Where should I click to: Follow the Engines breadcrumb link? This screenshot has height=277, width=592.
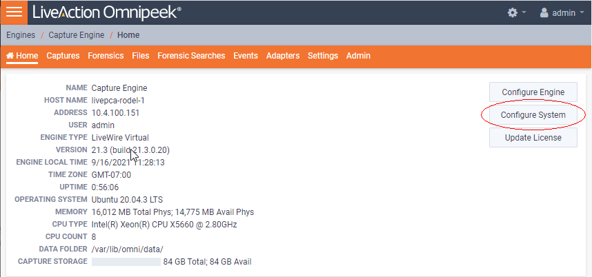coord(21,35)
